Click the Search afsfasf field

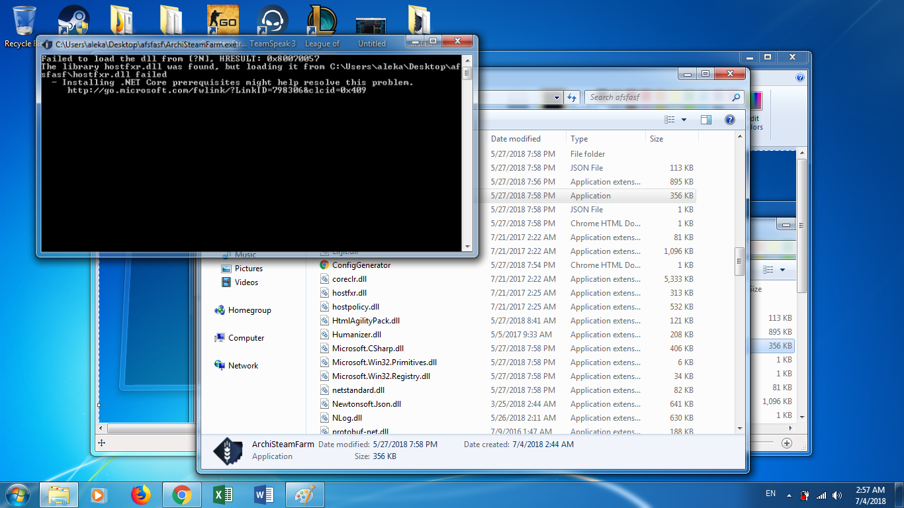pos(664,97)
